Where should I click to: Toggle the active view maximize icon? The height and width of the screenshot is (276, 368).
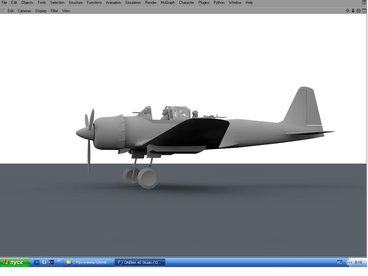[364, 11]
